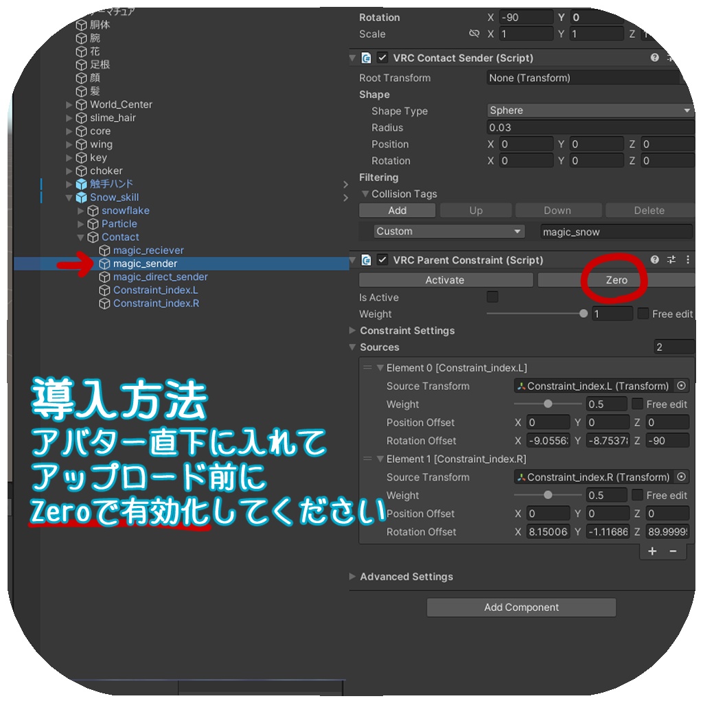The image size is (703, 703).
Task: Open the Shape Type dropdown showing Sphere
Action: coord(590,111)
